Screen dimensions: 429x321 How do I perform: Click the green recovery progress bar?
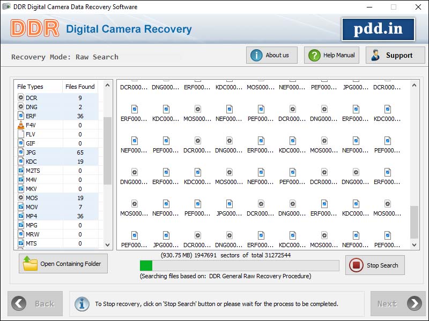(145, 264)
